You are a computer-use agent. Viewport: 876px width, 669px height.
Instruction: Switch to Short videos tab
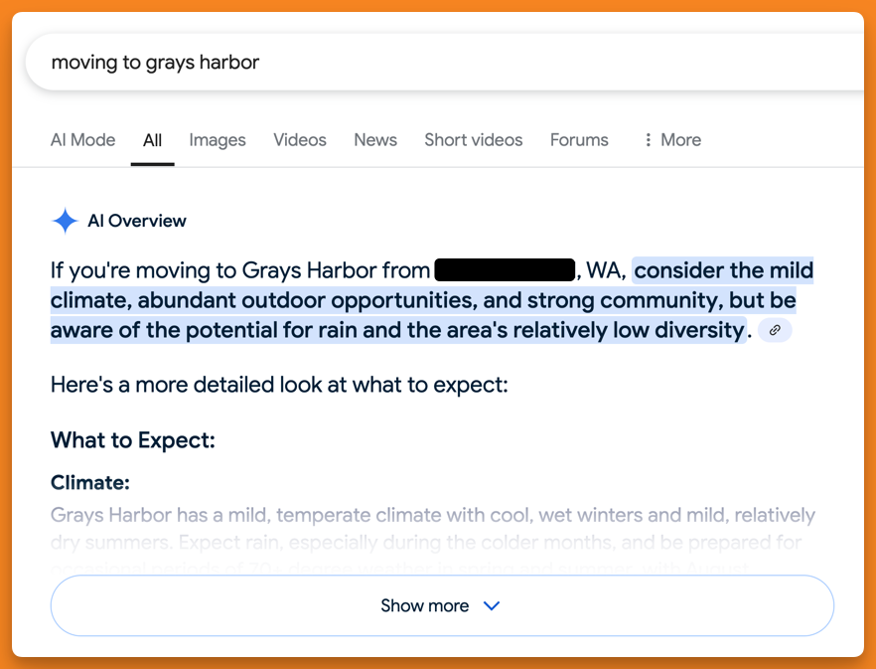point(473,140)
